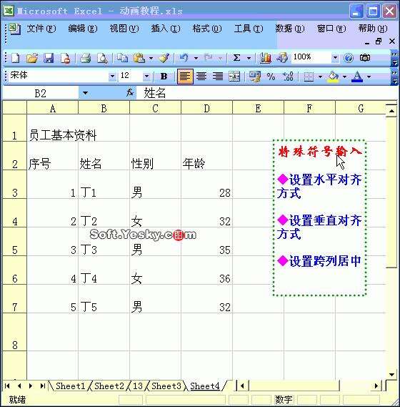Image resolution: width=400 pixels, height=407 pixels.
Task: Open the 帮助 menu
Action: (x=373, y=29)
